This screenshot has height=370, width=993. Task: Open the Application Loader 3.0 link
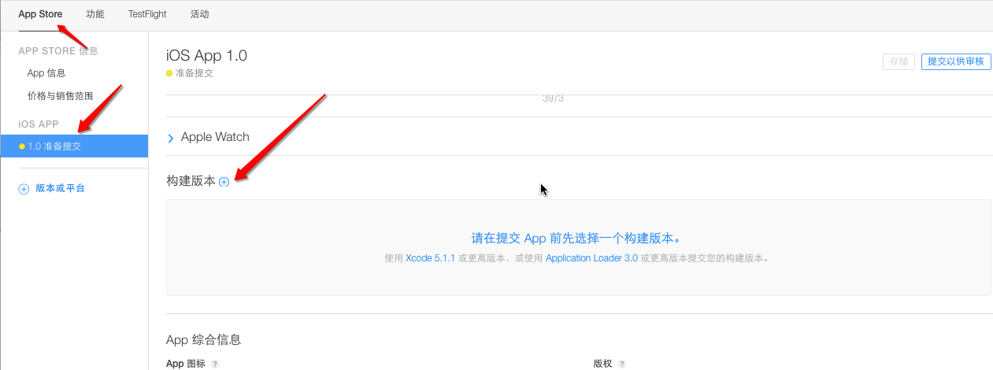click(591, 258)
